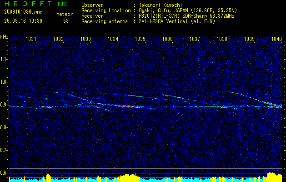Click the gray vertical range bar near 0.9 kHz

click(9, 105)
